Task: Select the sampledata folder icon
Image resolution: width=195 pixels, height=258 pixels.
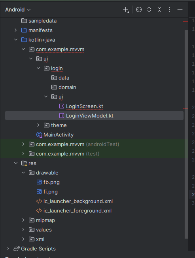Action: 24,21
